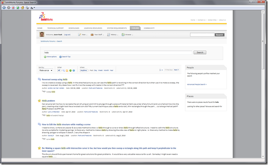
Task: Click the Log out link
Action: (x=67, y=35)
